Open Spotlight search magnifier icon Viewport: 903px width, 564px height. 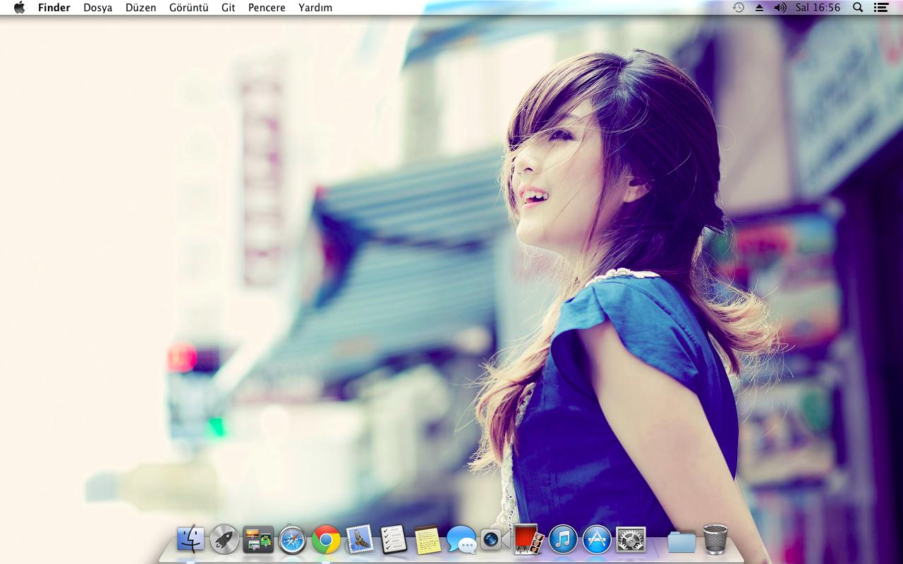pyautogui.click(x=858, y=8)
